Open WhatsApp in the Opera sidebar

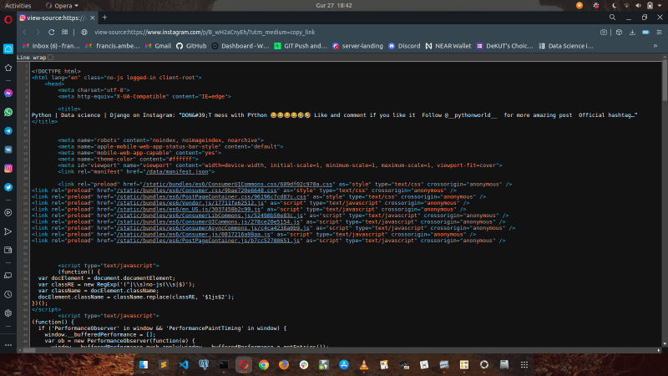[x=8, y=112]
